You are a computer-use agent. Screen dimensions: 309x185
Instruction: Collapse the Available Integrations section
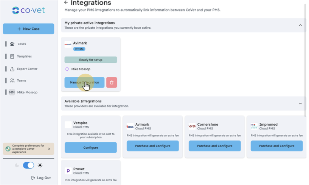coord(300,103)
